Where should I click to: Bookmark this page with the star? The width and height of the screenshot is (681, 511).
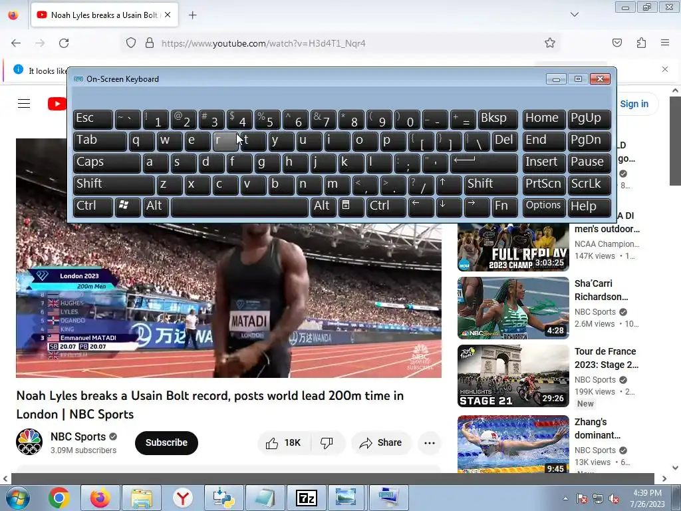pos(550,43)
